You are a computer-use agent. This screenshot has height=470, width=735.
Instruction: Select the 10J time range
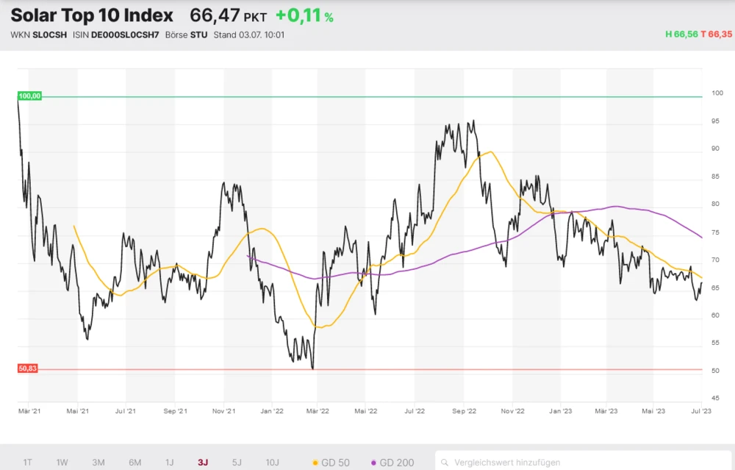point(273,463)
